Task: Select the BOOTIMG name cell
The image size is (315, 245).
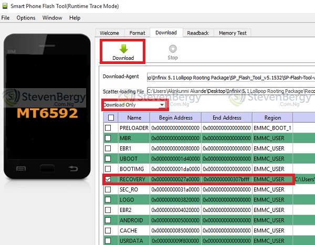Action: pyautogui.click(x=134, y=169)
